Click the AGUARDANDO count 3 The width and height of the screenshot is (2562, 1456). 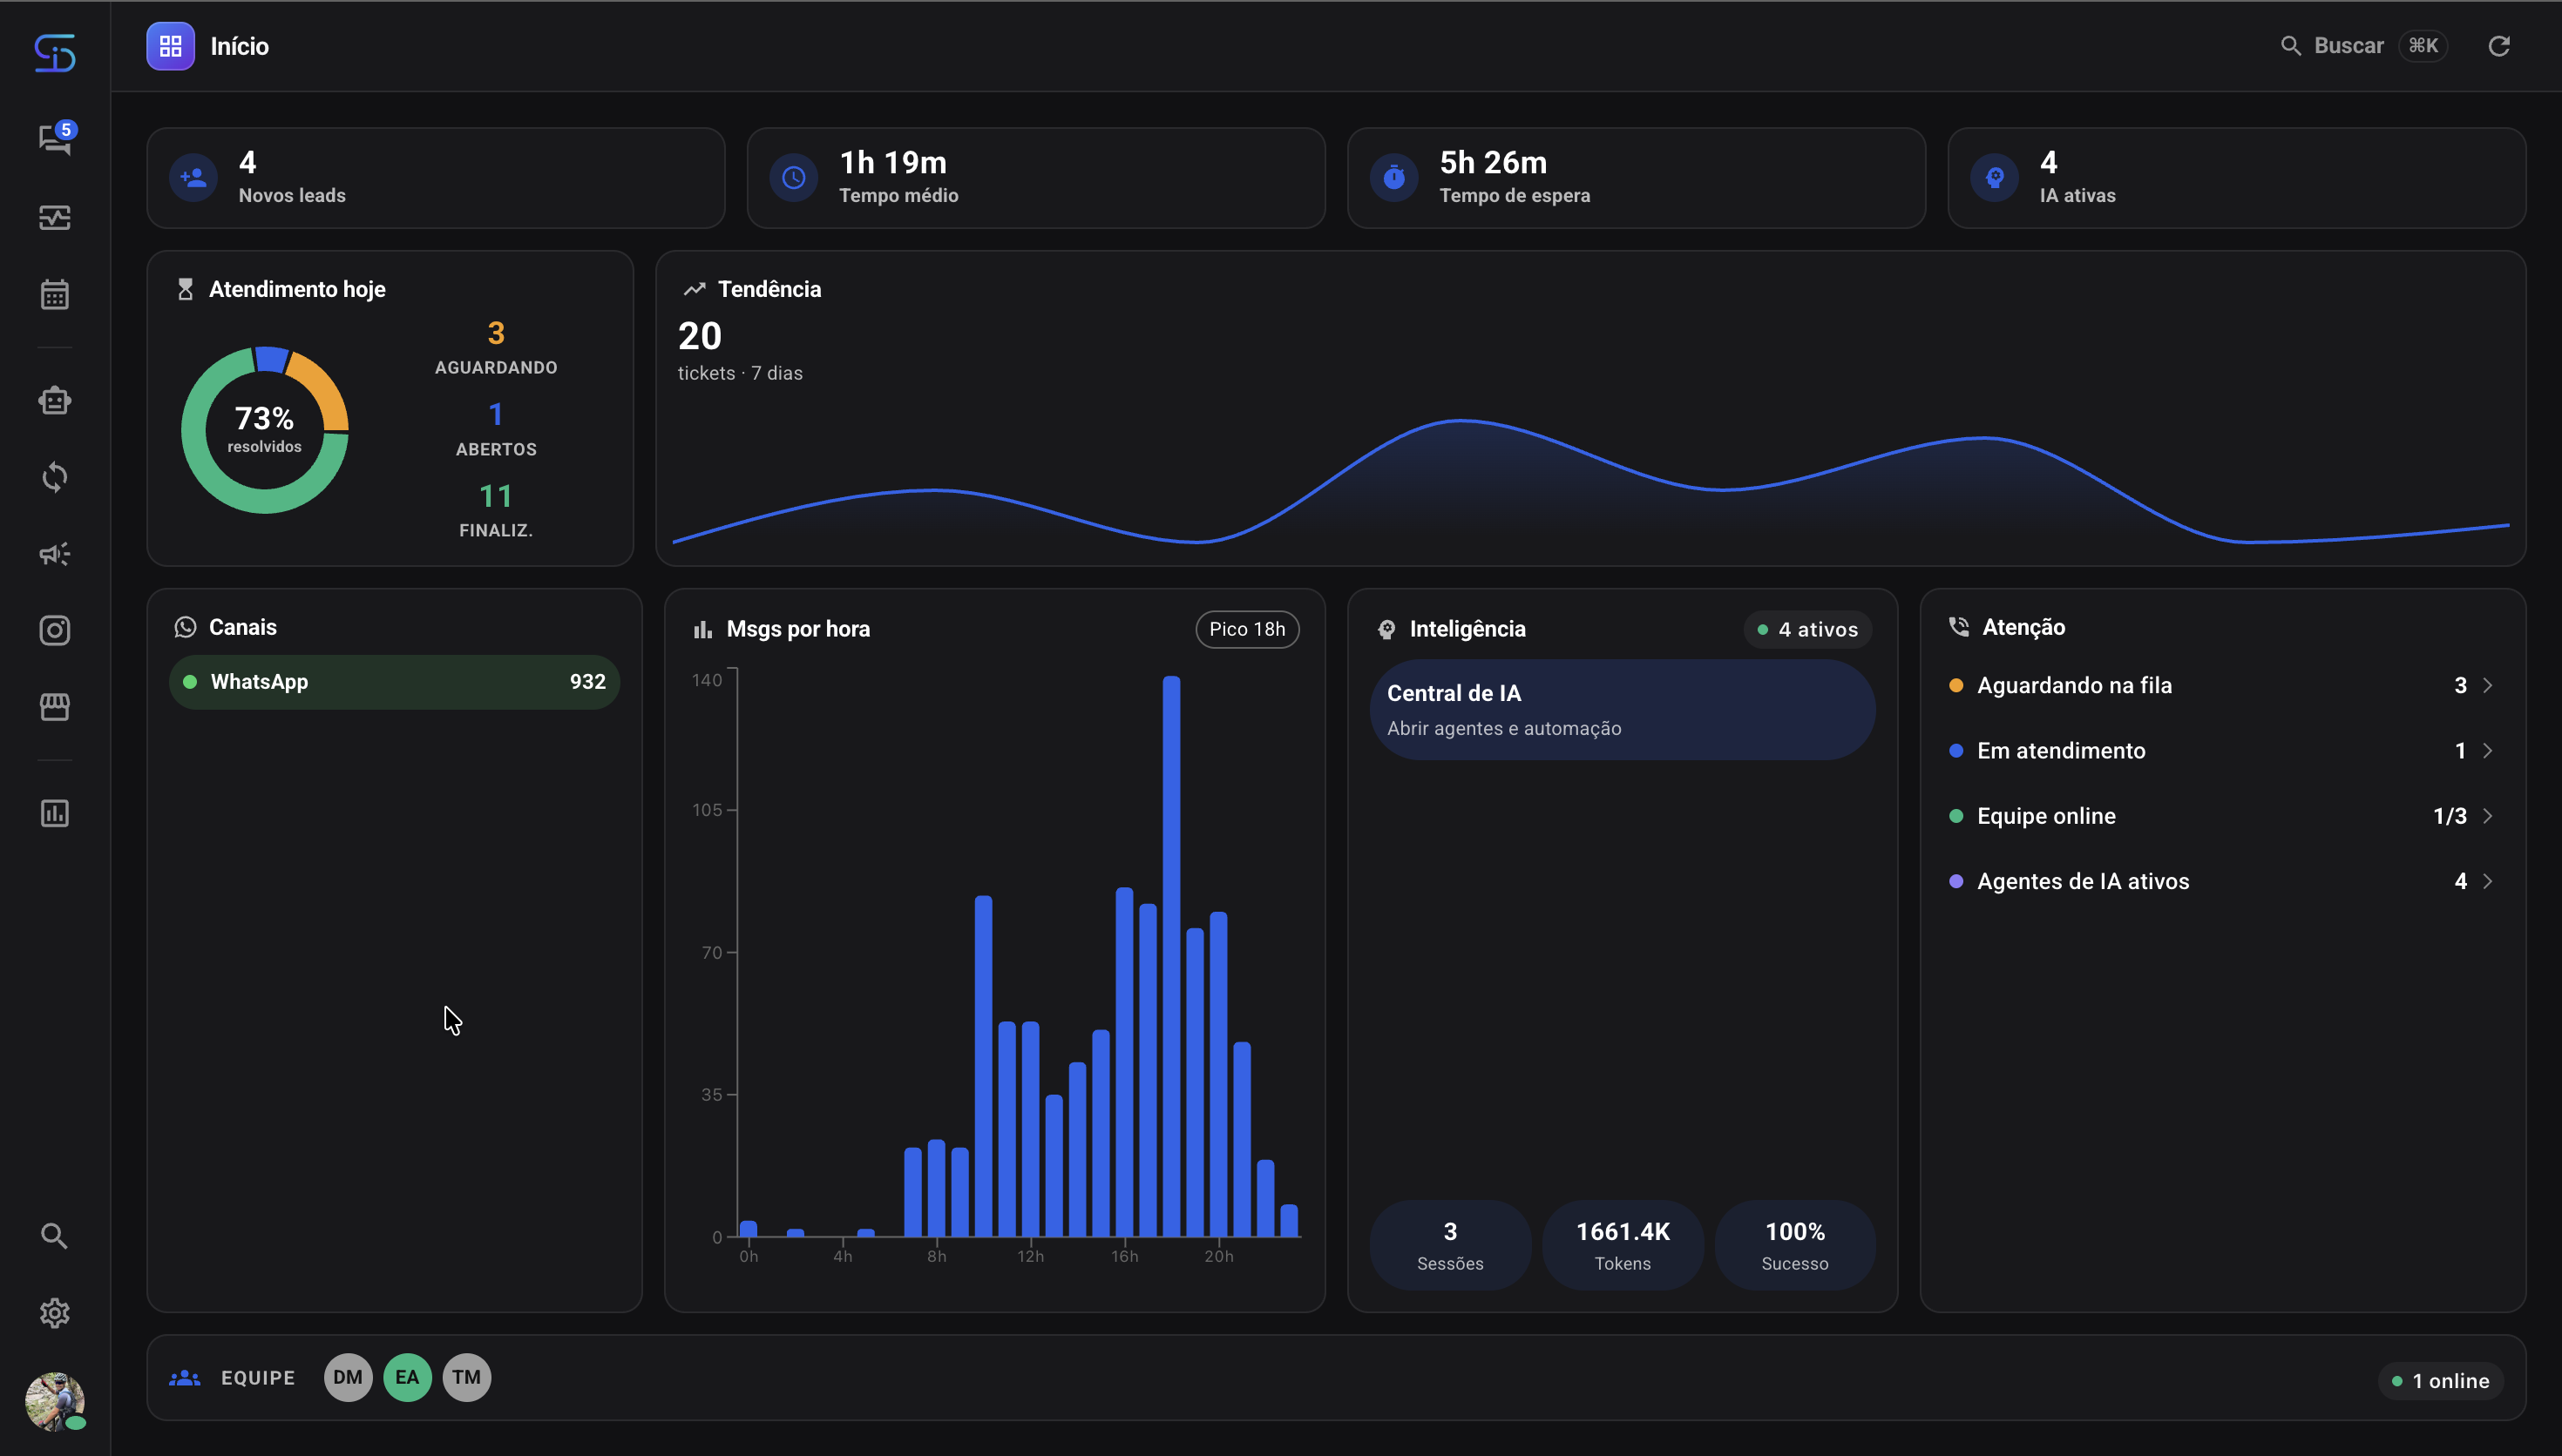pyautogui.click(x=496, y=333)
